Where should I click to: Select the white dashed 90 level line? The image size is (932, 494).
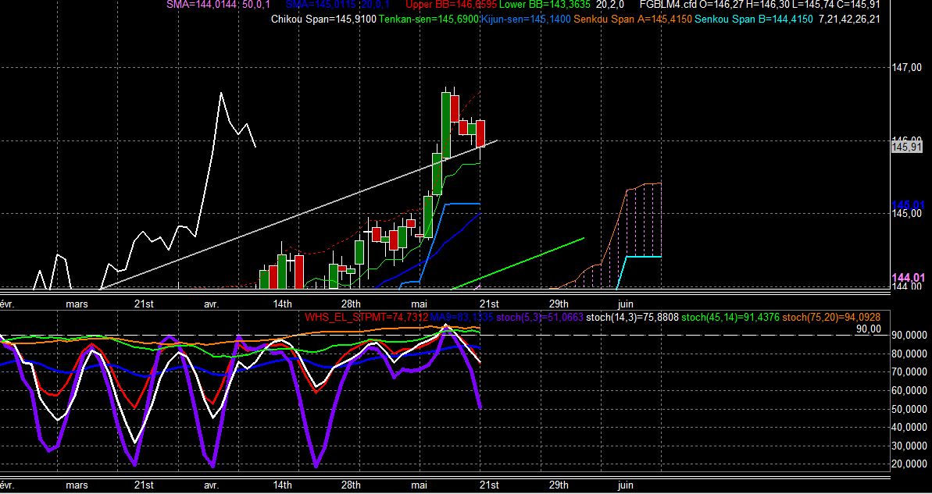[x=446, y=336]
